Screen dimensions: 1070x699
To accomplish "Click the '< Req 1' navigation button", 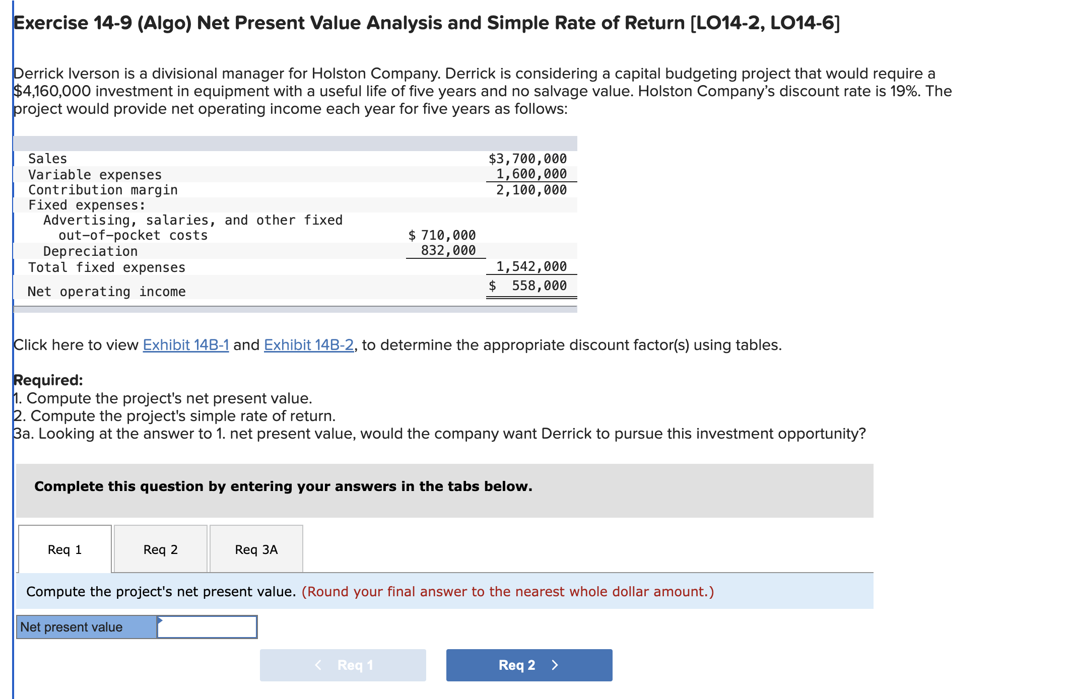I will click(x=342, y=665).
